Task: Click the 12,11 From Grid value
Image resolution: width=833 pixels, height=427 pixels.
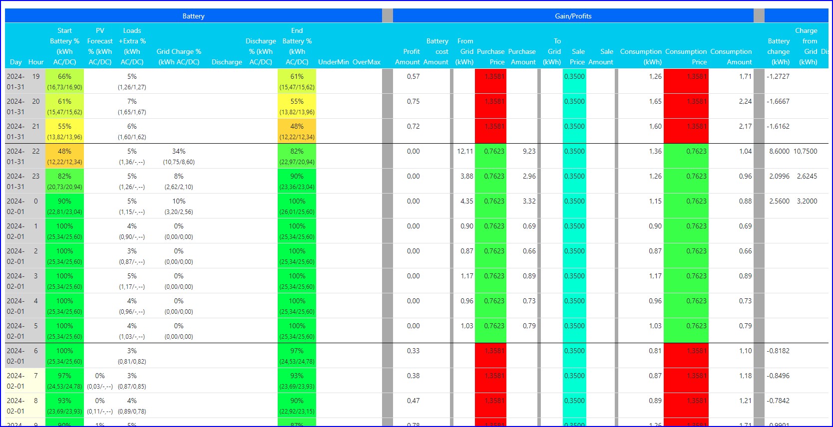Action: tap(464, 151)
